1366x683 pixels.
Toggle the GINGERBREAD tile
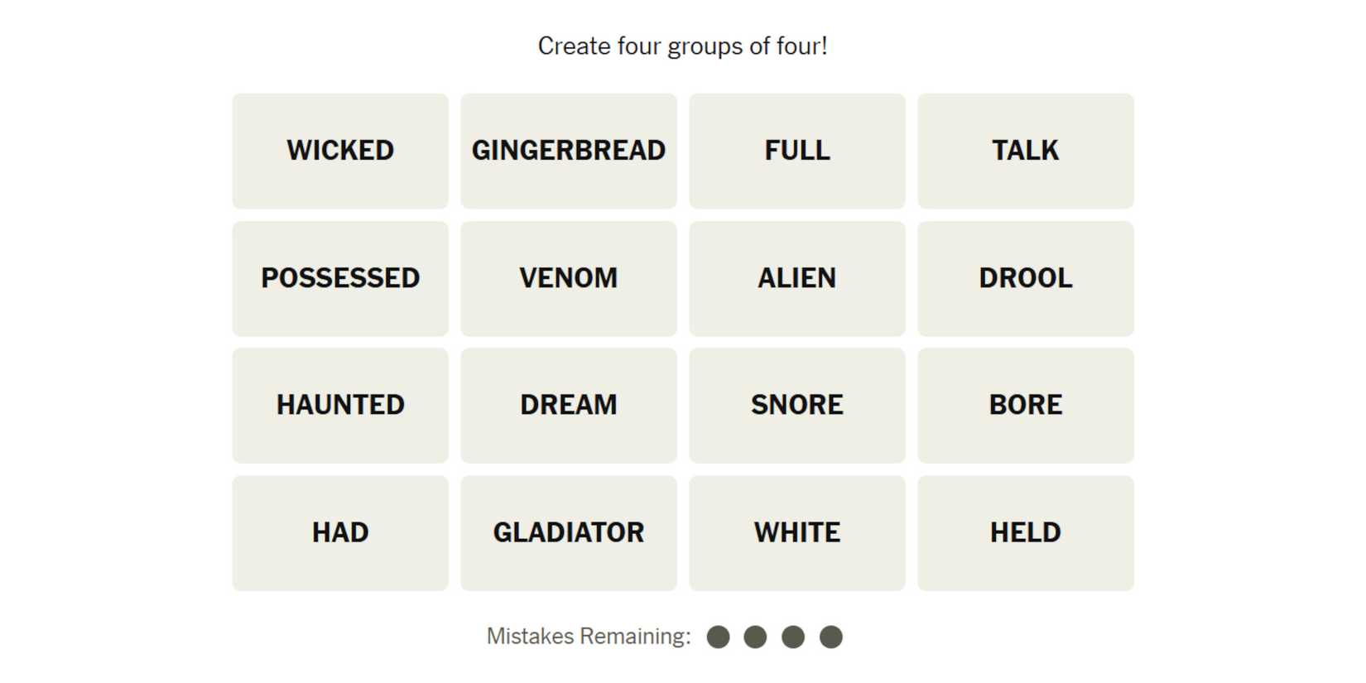pyautogui.click(x=569, y=151)
